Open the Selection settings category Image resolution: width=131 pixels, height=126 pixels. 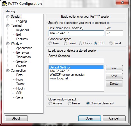(x=22, y=61)
